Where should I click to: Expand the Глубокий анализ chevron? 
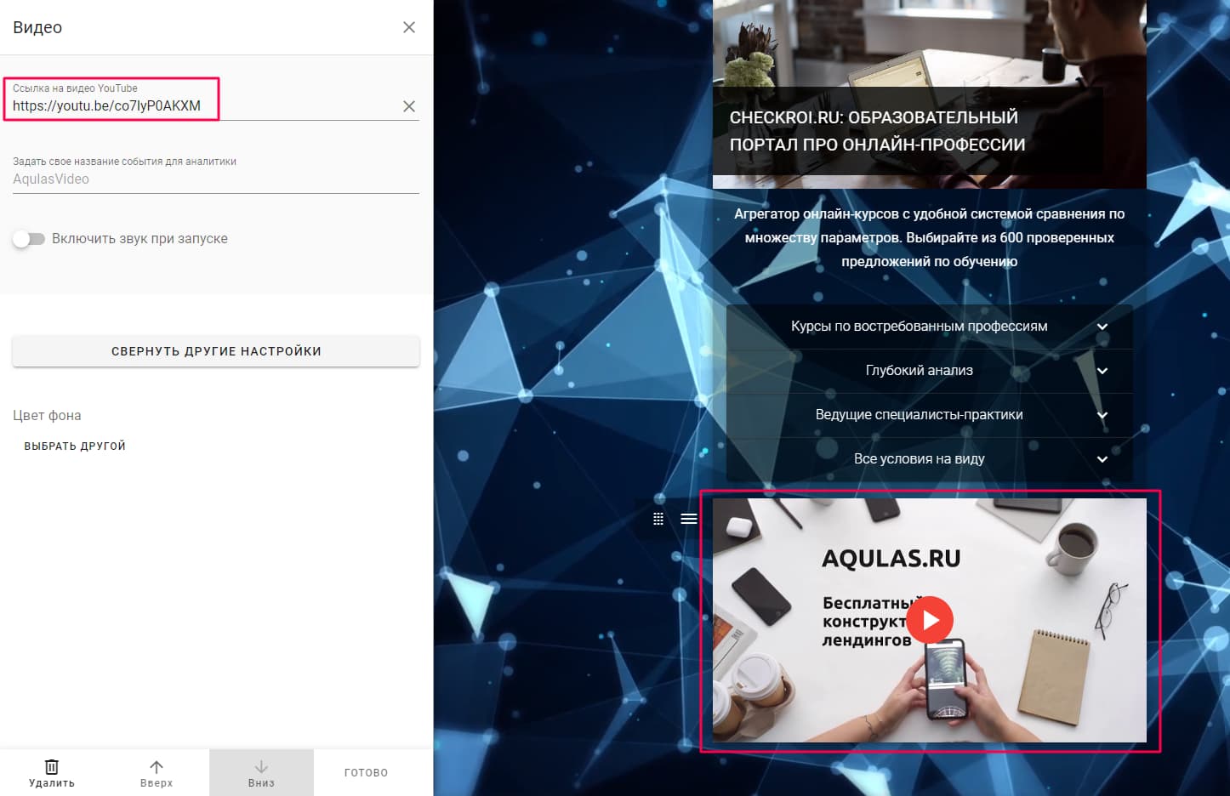(1102, 371)
